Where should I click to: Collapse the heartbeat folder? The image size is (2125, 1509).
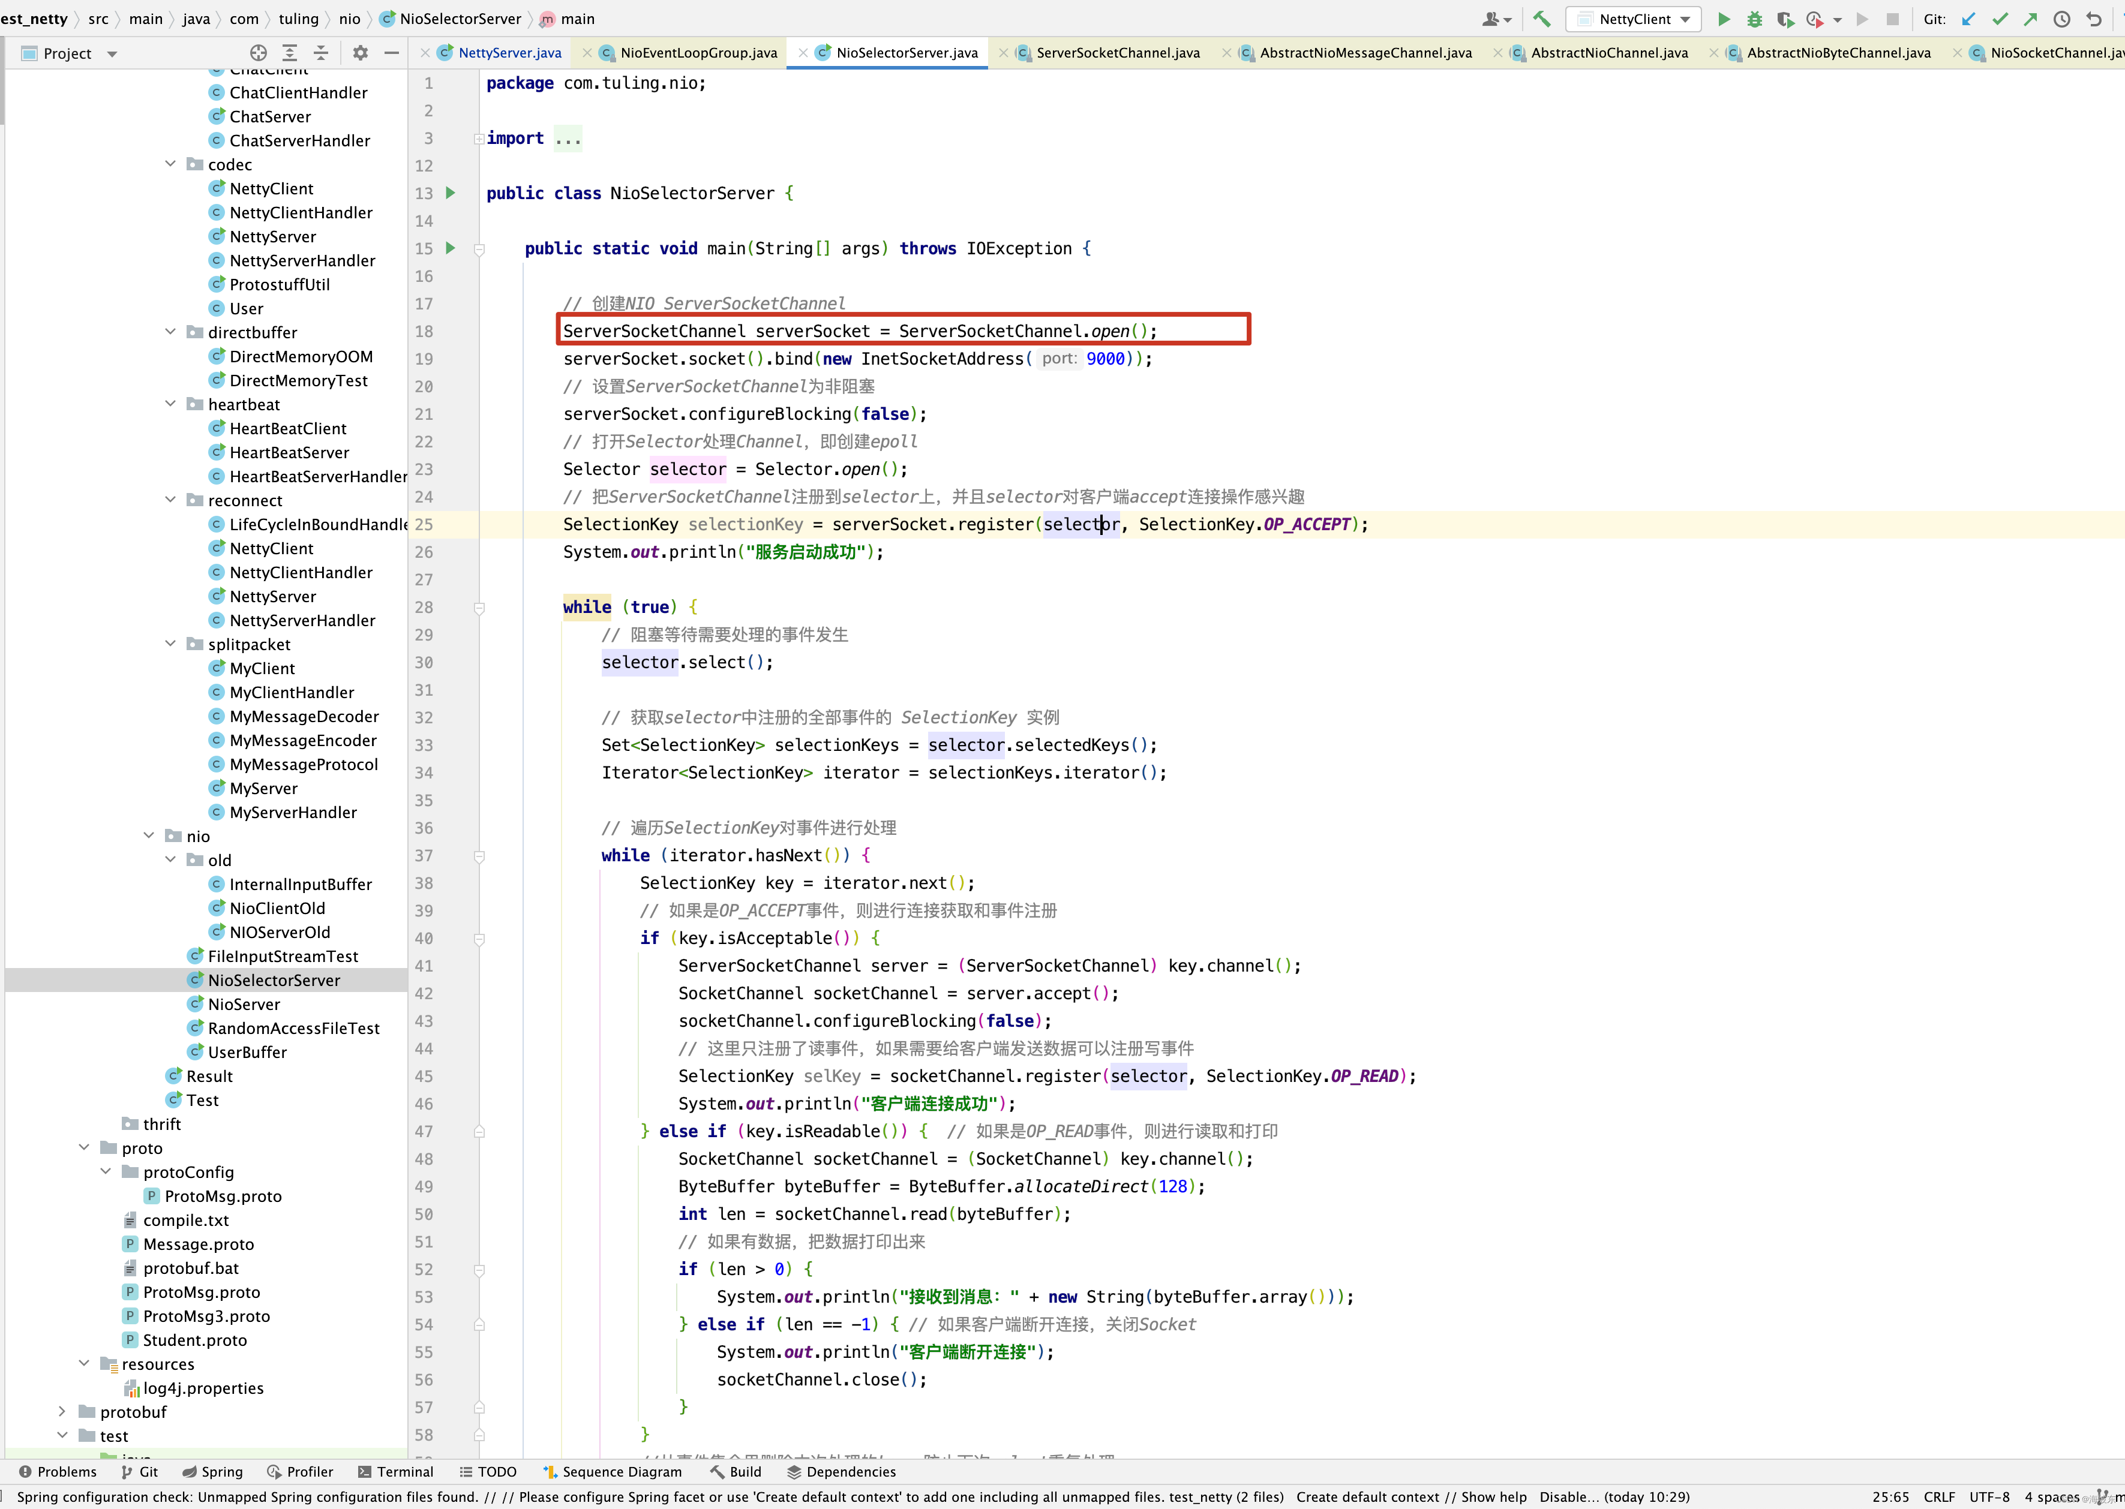point(170,403)
